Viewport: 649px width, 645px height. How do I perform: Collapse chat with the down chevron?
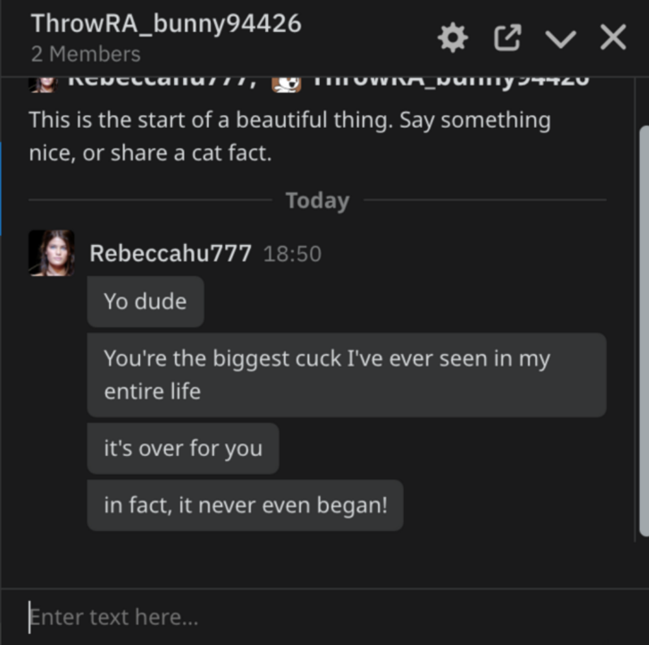tap(561, 39)
